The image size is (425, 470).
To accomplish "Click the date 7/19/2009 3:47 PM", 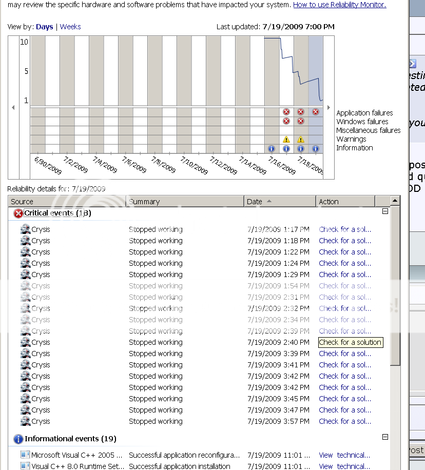I will (x=278, y=410).
